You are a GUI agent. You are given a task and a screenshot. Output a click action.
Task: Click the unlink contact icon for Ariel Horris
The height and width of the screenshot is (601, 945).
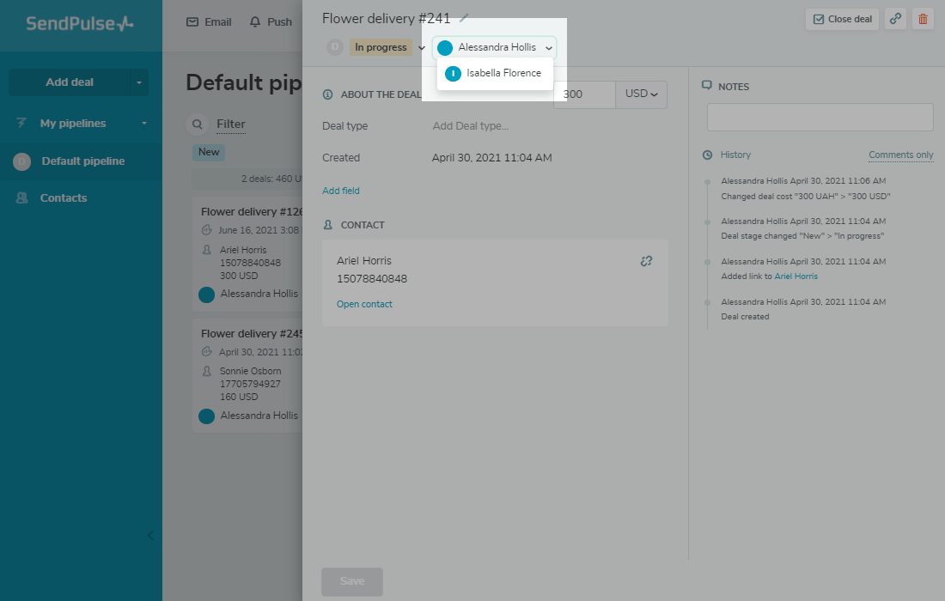tap(646, 261)
